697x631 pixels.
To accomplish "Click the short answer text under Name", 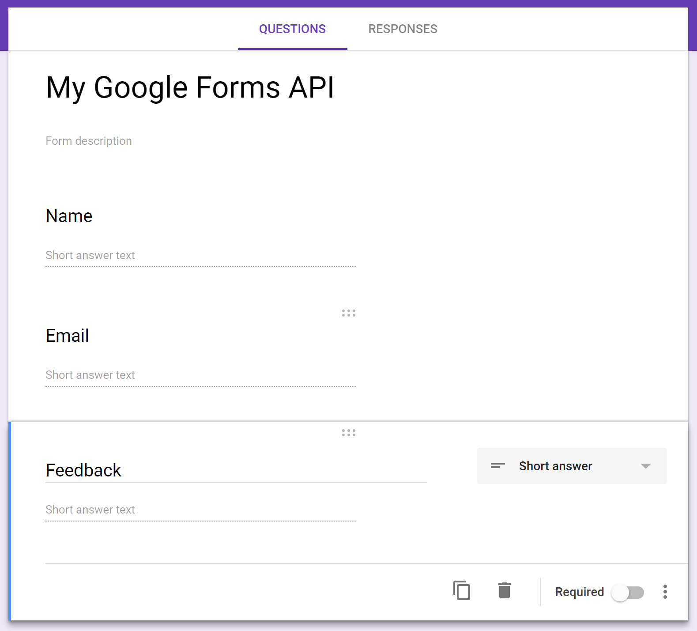I will (x=201, y=256).
